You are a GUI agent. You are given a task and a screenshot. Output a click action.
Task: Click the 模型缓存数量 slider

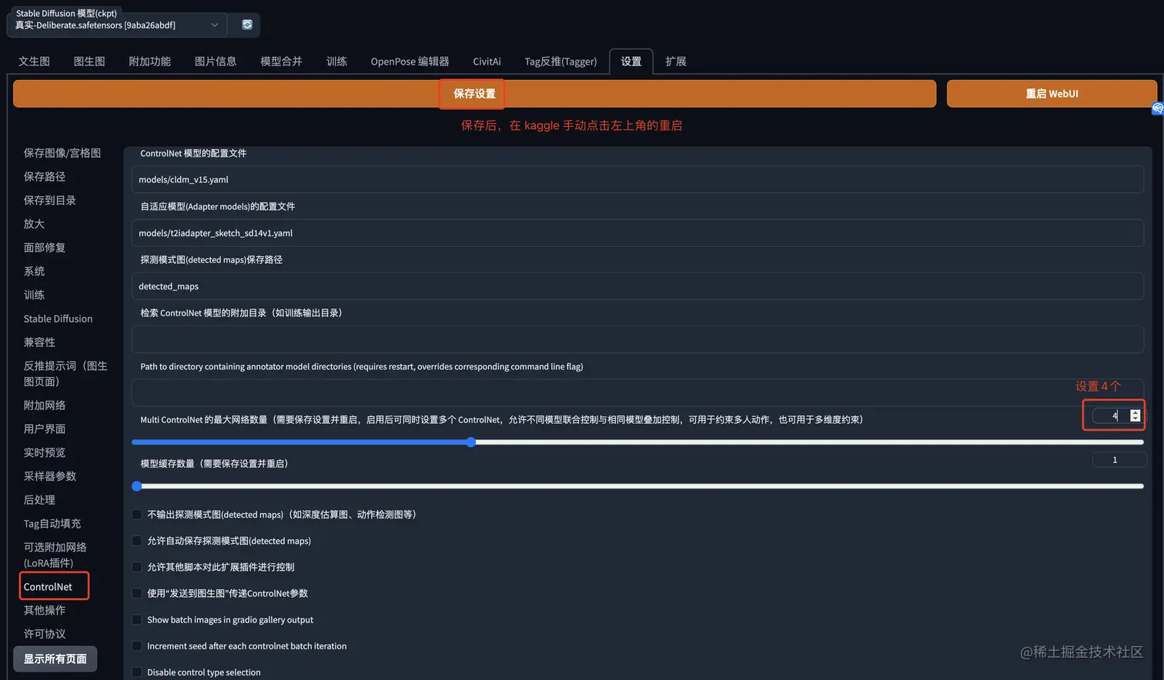pos(637,486)
